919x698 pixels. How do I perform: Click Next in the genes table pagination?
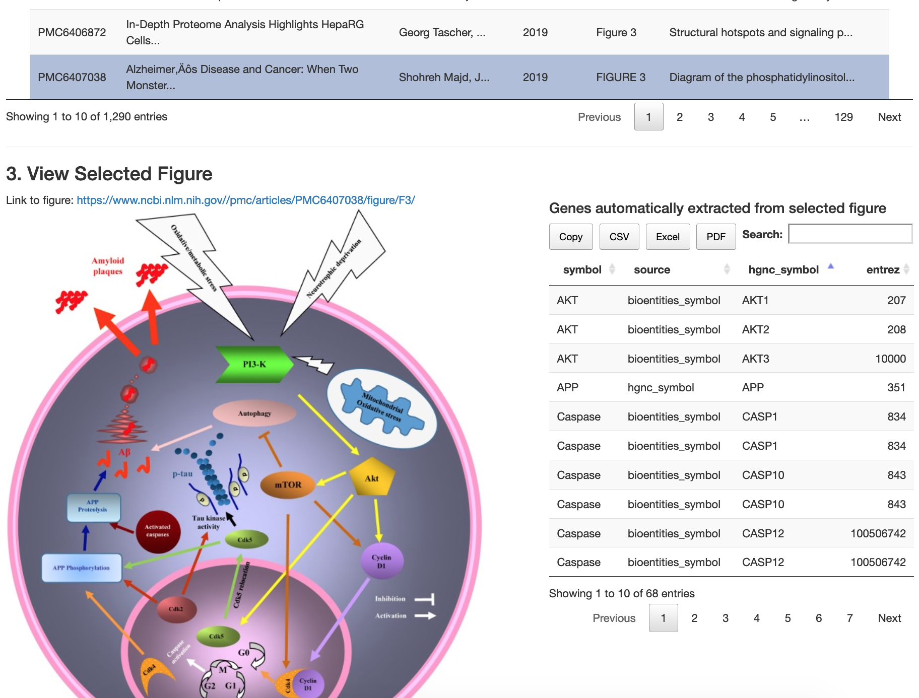(889, 618)
